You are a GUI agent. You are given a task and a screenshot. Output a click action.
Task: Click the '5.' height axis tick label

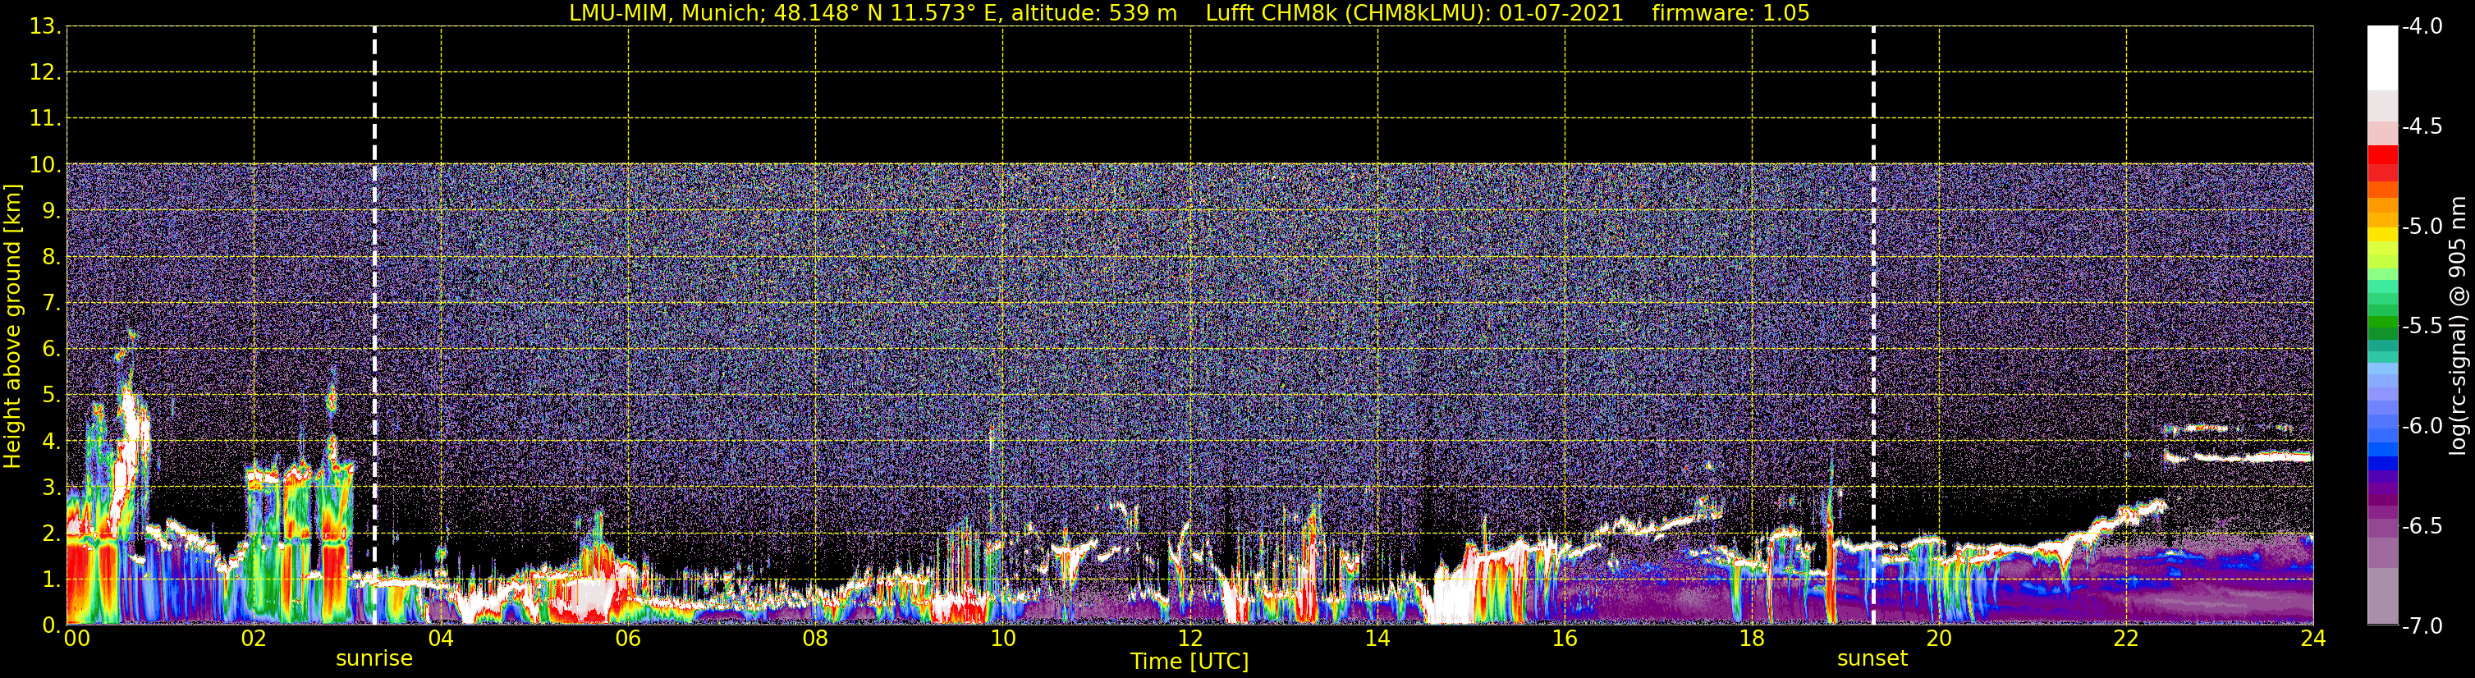pyautogui.click(x=51, y=396)
